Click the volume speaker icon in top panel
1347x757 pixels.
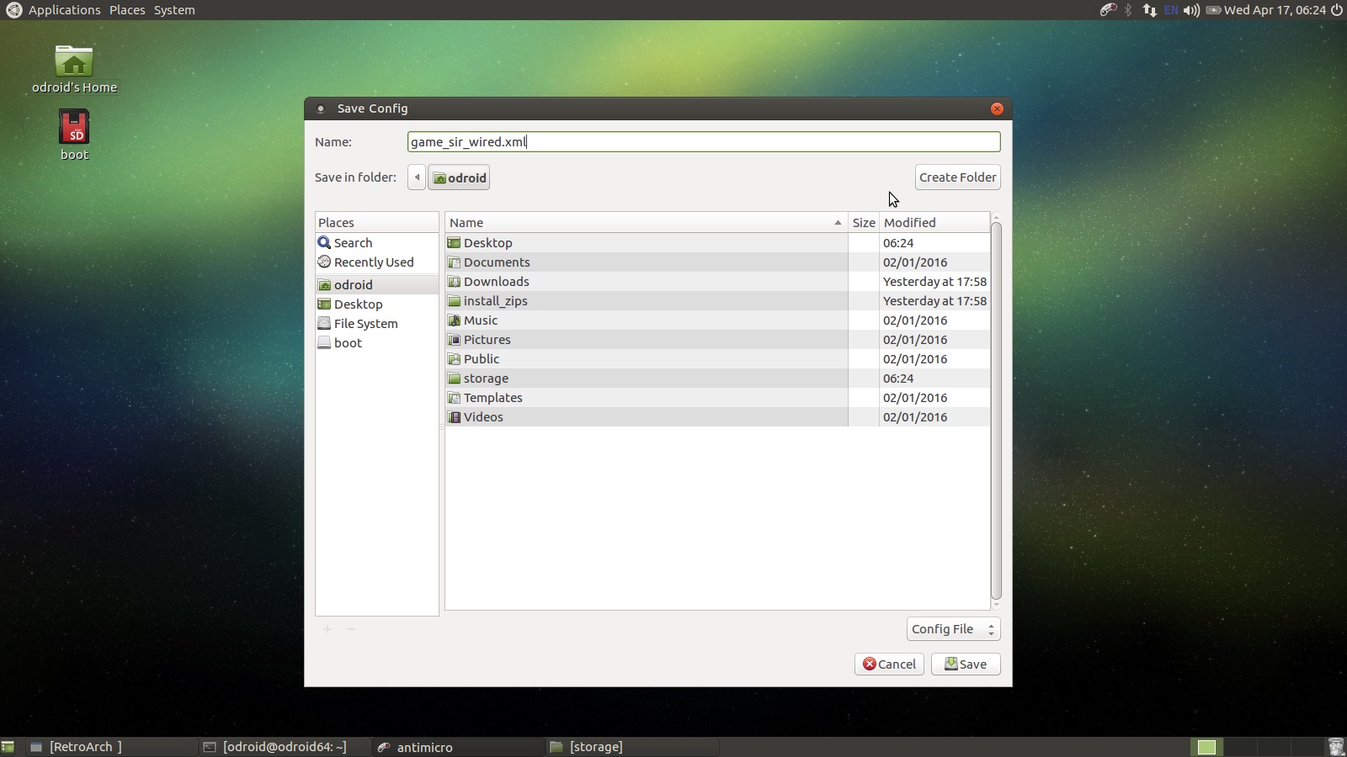(x=1190, y=10)
